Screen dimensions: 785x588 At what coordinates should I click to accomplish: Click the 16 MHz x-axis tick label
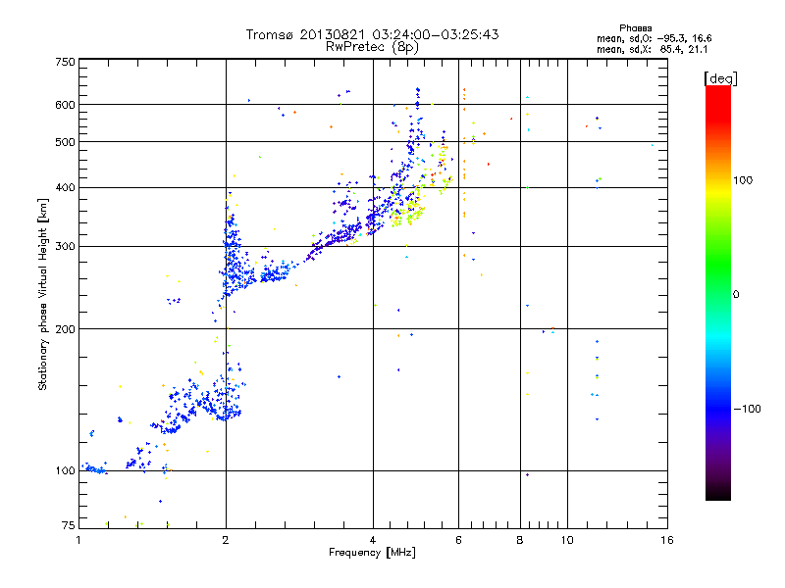coord(667,540)
